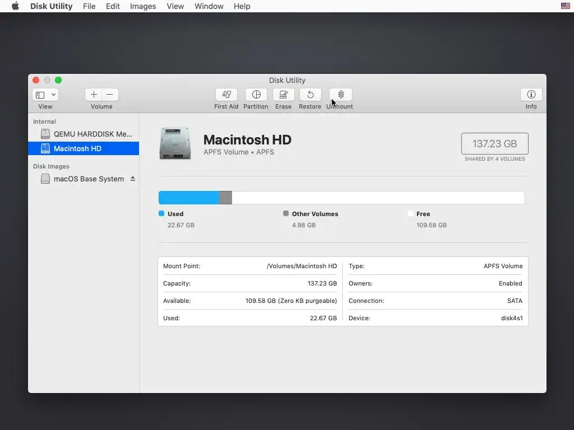Add a new APFS volume
This screenshot has height=430, width=574.
tap(94, 95)
